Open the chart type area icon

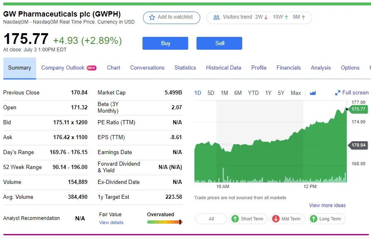pyautogui.click(x=313, y=93)
